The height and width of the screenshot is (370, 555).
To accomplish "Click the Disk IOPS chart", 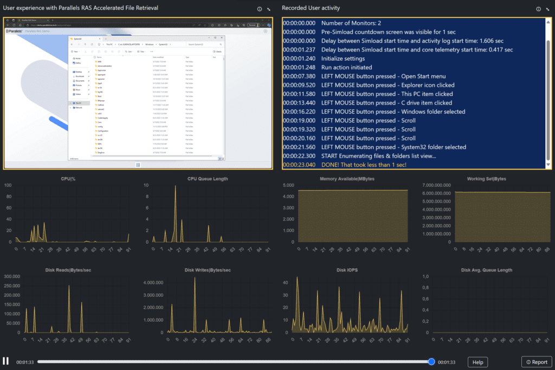I will tap(350, 304).
